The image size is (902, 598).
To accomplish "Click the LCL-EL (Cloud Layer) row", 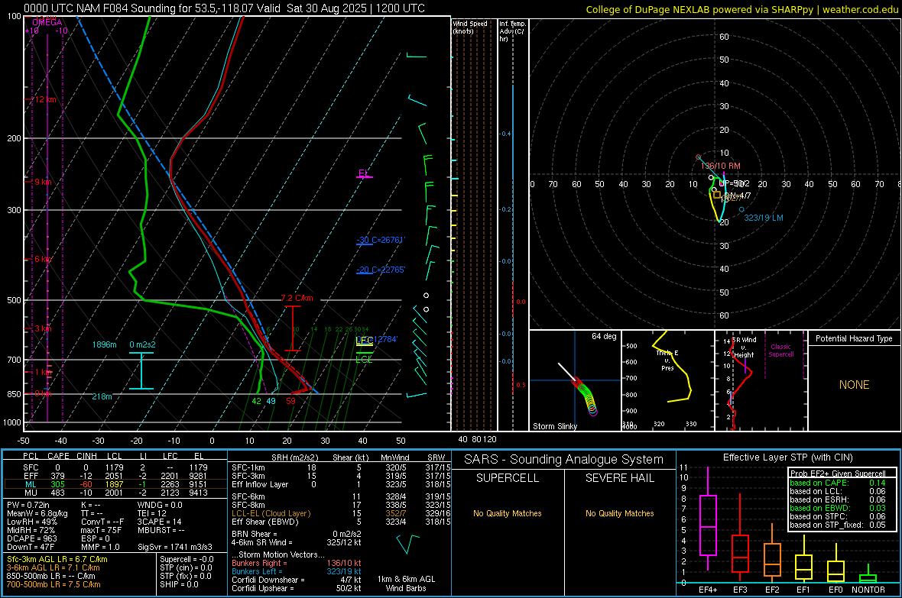I will click(341, 513).
